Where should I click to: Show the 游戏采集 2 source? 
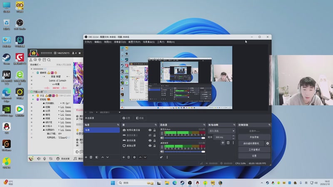(x=150, y=135)
